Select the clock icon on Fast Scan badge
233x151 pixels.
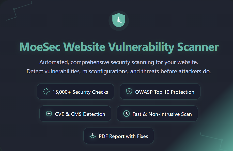(126, 114)
